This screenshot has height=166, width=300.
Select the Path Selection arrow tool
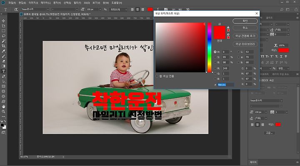coord(3,81)
